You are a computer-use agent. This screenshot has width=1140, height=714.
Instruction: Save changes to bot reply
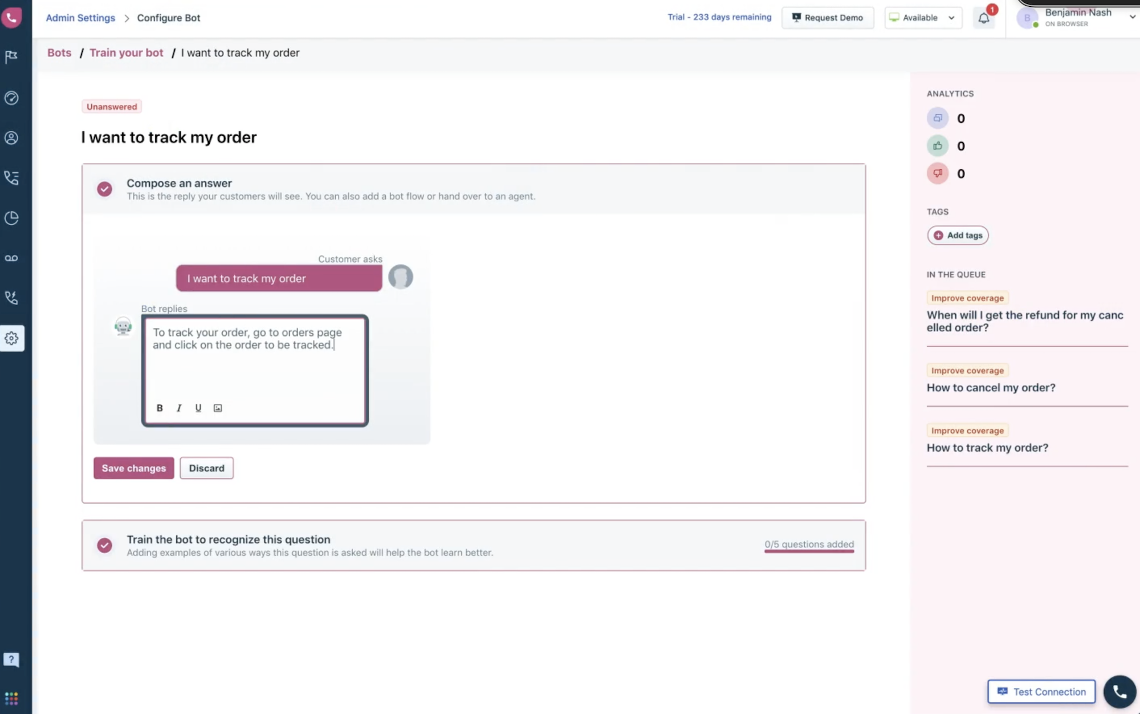coord(134,468)
